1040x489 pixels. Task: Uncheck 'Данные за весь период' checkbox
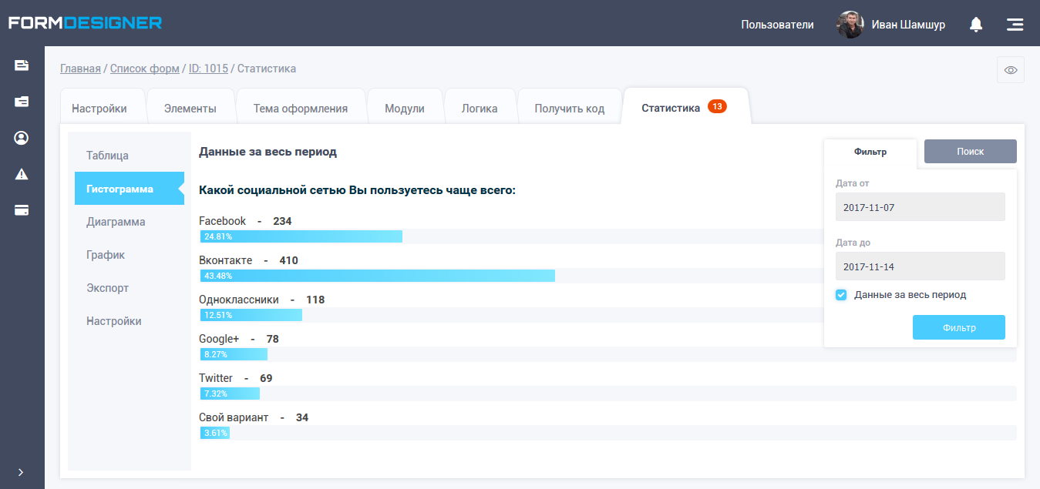pyautogui.click(x=841, y=295)
